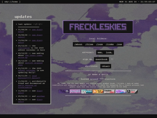Viewport: 157px width, 118px height.
Task: Click the pink NeoCities badge
Action: tap(75, 91)
